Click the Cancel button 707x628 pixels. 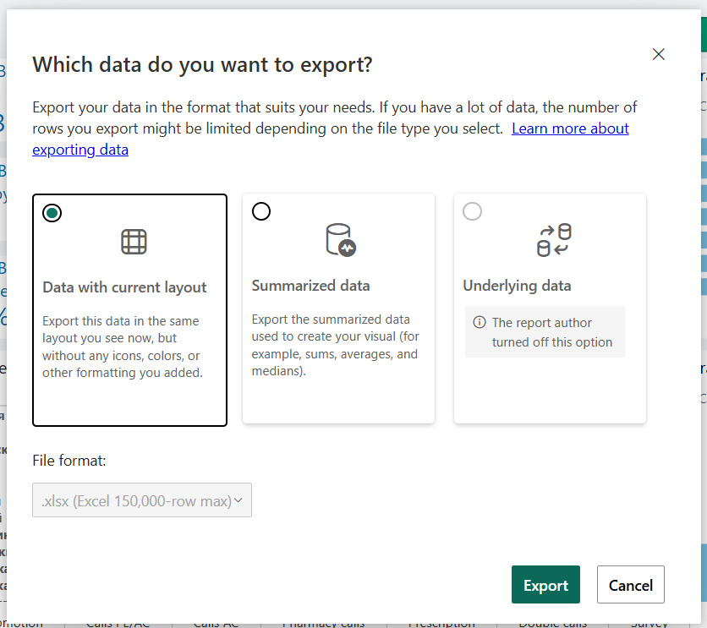click(630, 584)
